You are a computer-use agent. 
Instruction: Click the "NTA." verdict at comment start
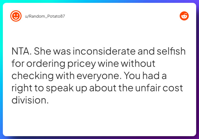(x=22, y=51)
